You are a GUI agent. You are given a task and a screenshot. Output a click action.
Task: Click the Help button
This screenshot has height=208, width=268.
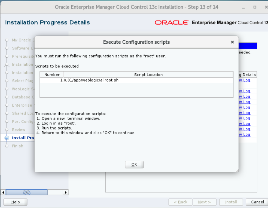tap(15, 202)
